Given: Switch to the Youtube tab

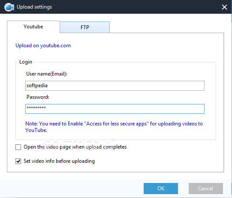Looking at the screenshot, I should click(x=33, y=27).
